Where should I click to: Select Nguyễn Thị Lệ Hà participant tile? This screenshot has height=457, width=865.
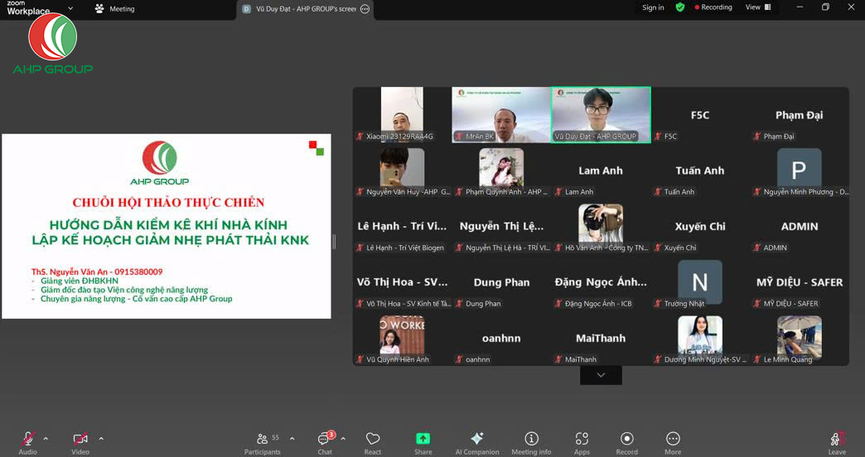click(x=501, y=226)
